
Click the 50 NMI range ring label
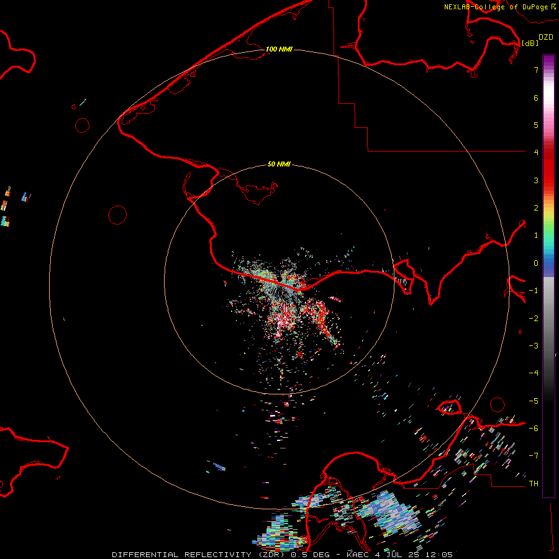click(279, 164)
